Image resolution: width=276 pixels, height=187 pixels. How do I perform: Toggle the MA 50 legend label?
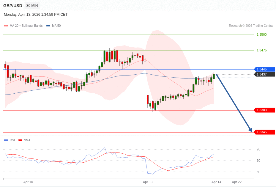56,26
